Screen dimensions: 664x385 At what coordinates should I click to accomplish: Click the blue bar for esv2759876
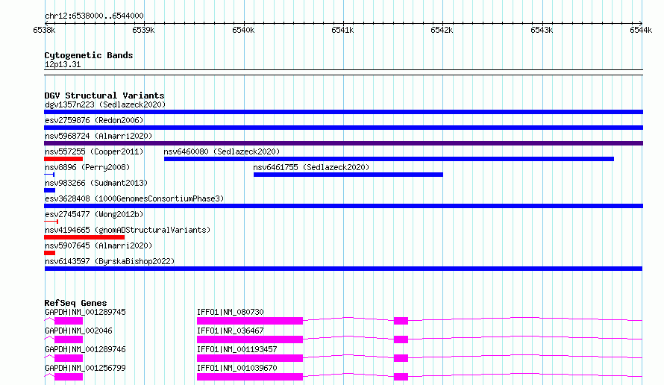(343, 128)
